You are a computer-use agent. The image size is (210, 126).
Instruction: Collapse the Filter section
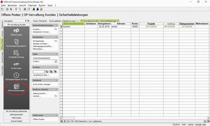(x=56, y=54)
